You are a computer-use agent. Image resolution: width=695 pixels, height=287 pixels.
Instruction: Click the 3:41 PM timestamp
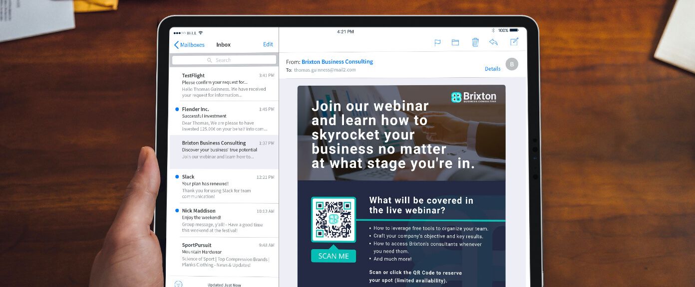[267, 76]
